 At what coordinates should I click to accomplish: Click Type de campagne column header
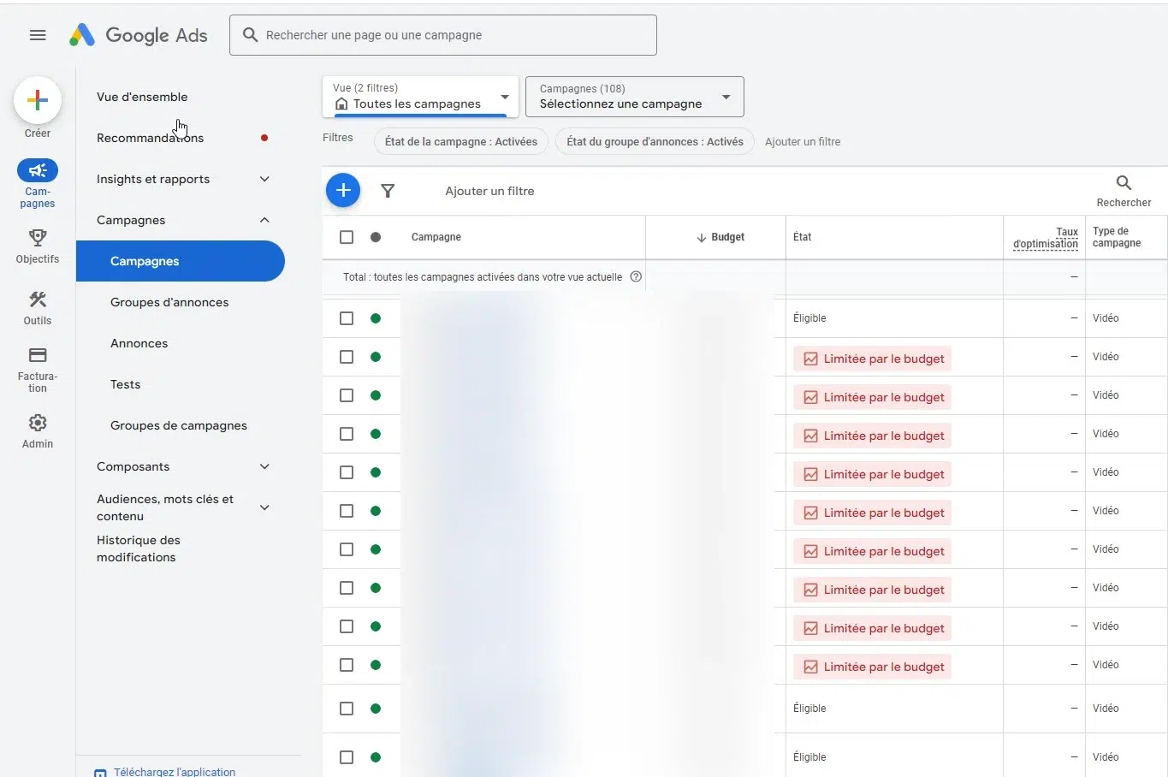tap(1117, 237)
